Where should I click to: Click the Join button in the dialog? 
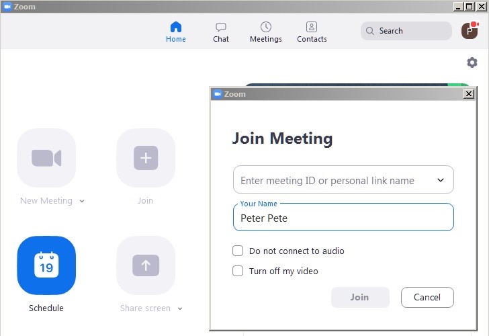point(360,297)
